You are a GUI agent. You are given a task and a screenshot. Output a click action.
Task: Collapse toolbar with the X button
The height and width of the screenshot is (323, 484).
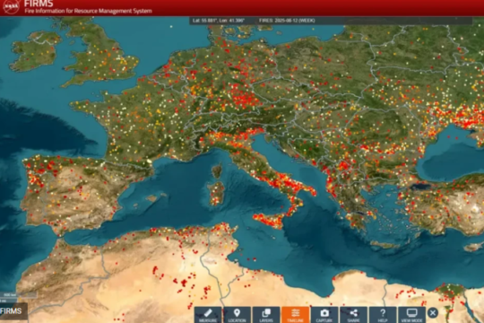433,313
